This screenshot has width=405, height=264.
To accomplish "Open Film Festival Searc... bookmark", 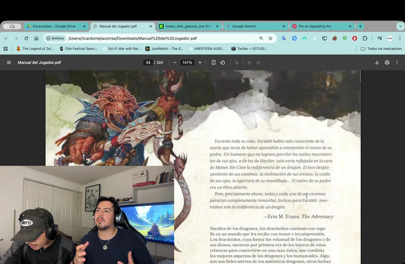I will (79, 49).
